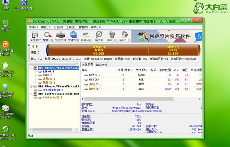Click tree panel horizontal scrollbar right arrow
The image size is (230, 147).
pos(77,130)
